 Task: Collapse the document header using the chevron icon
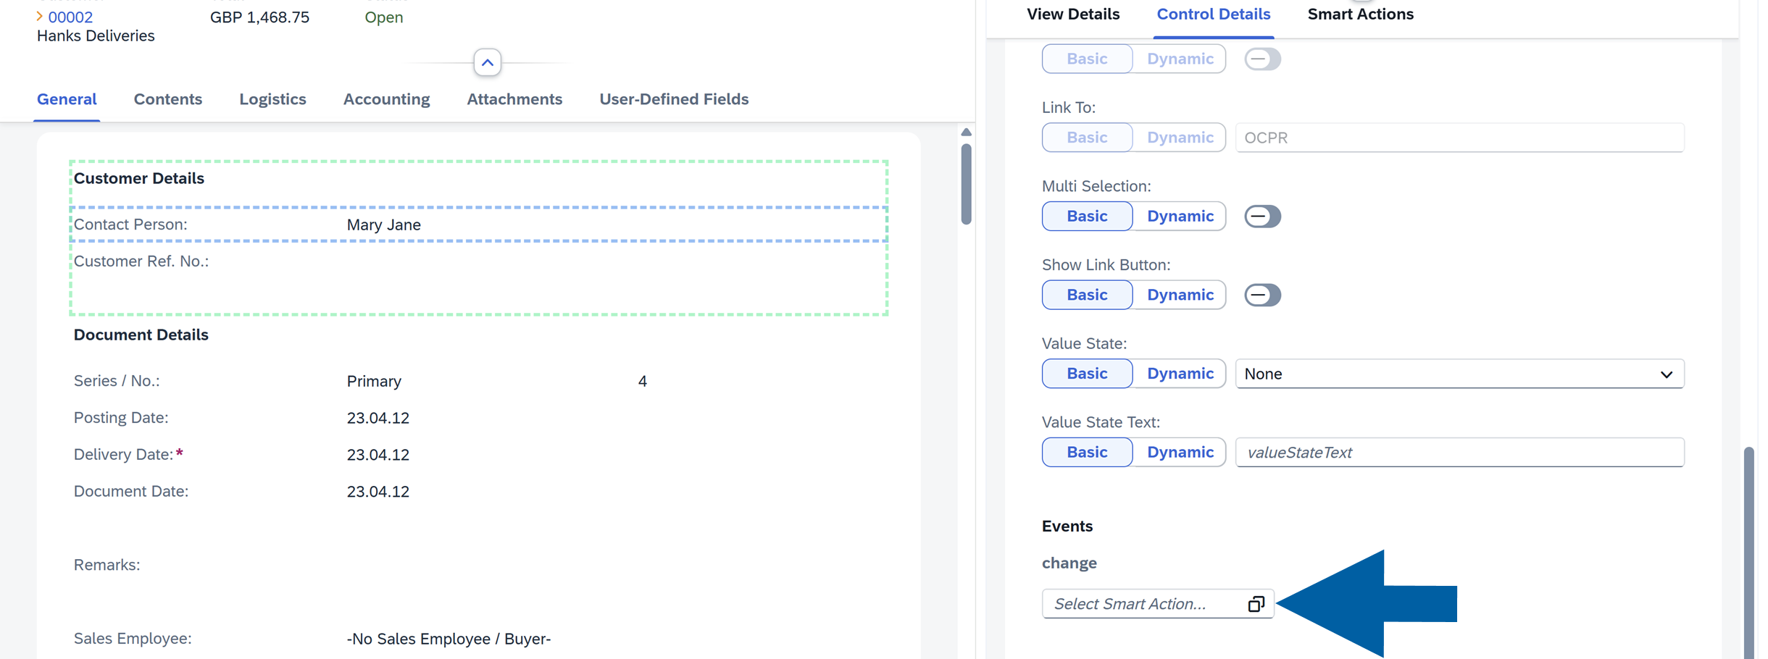[487, 63]
